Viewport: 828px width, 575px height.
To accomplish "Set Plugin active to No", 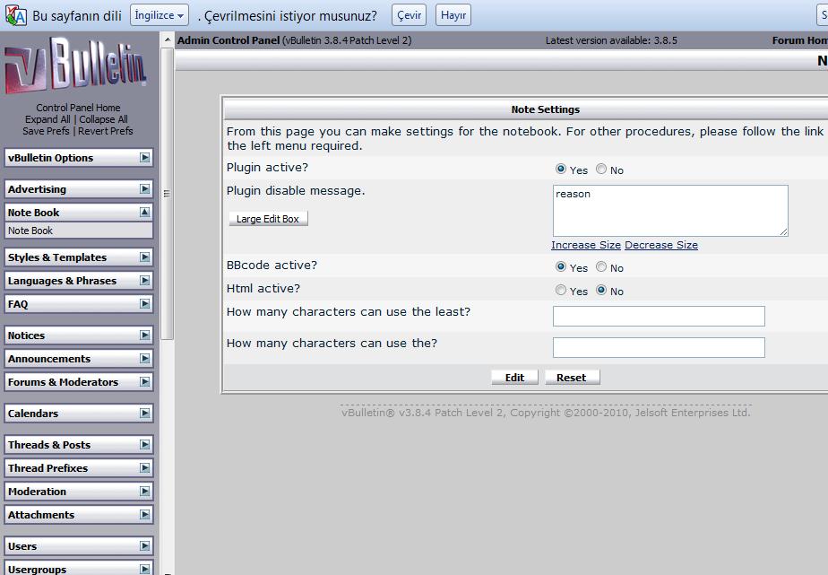I will 601,170.
